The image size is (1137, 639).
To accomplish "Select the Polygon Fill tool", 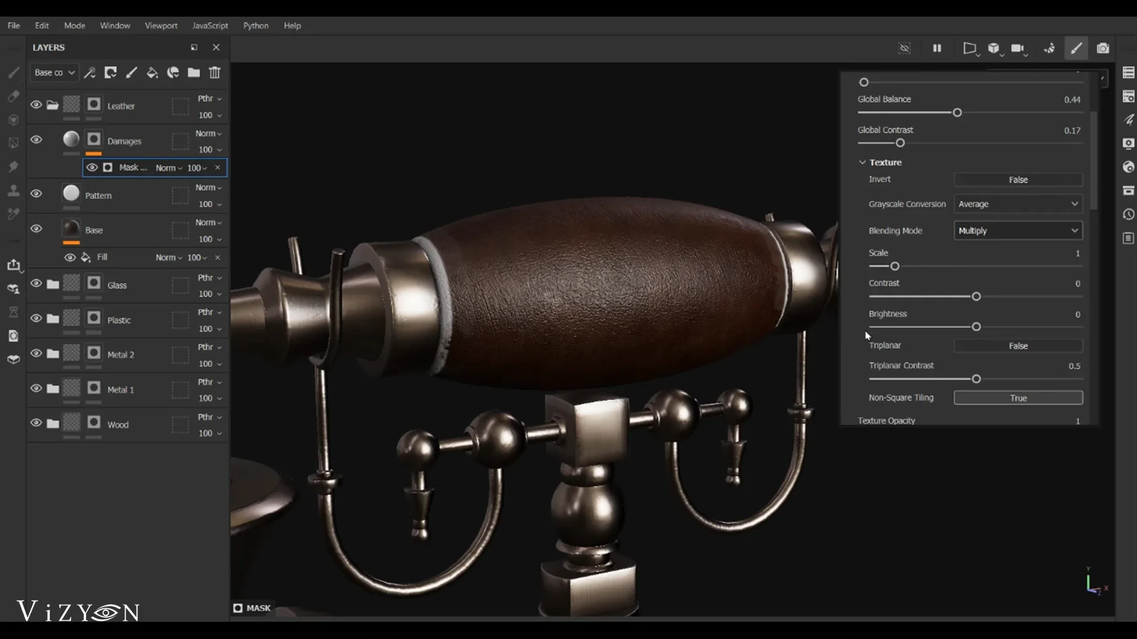I will click(x=13, y=143).
